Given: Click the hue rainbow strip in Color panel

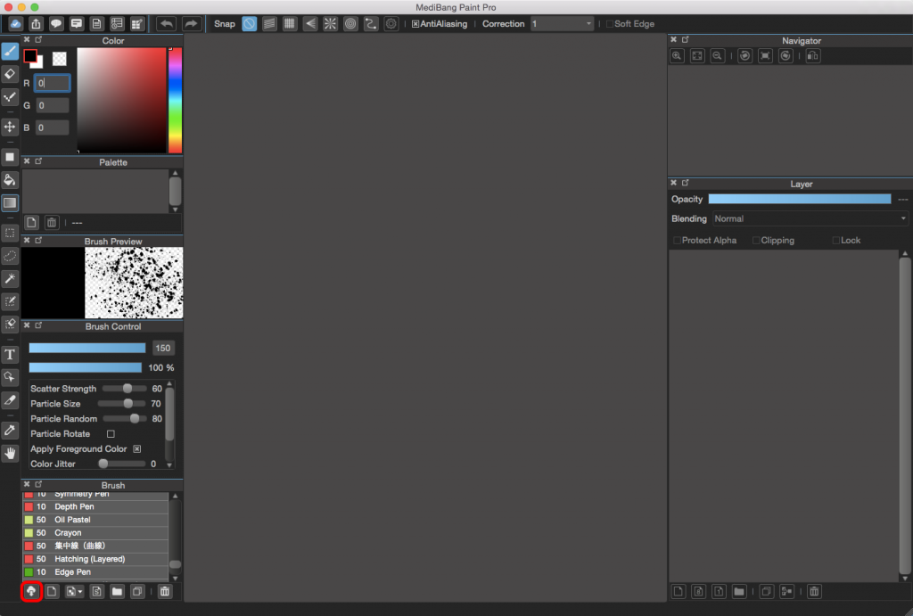Looking at the screenshot, I should tap(175, 100).
